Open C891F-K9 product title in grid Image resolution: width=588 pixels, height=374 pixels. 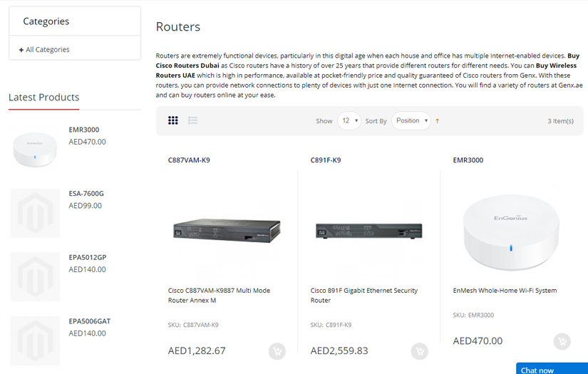326,160
